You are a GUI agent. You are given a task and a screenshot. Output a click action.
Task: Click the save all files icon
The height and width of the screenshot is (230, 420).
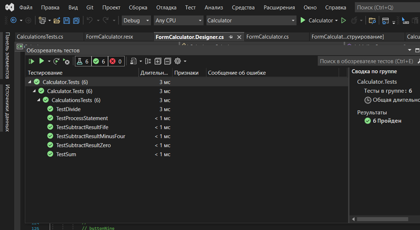point(76,20)
